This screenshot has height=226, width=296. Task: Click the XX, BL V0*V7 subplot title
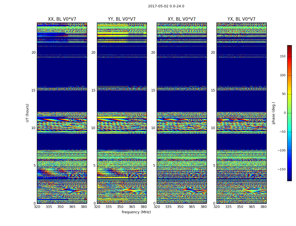point(62,19)
